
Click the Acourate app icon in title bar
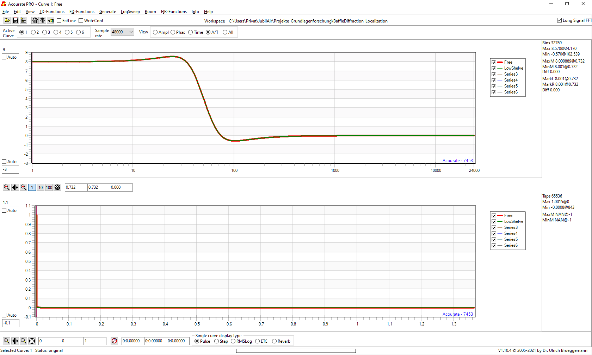click(x=4, y=4)
